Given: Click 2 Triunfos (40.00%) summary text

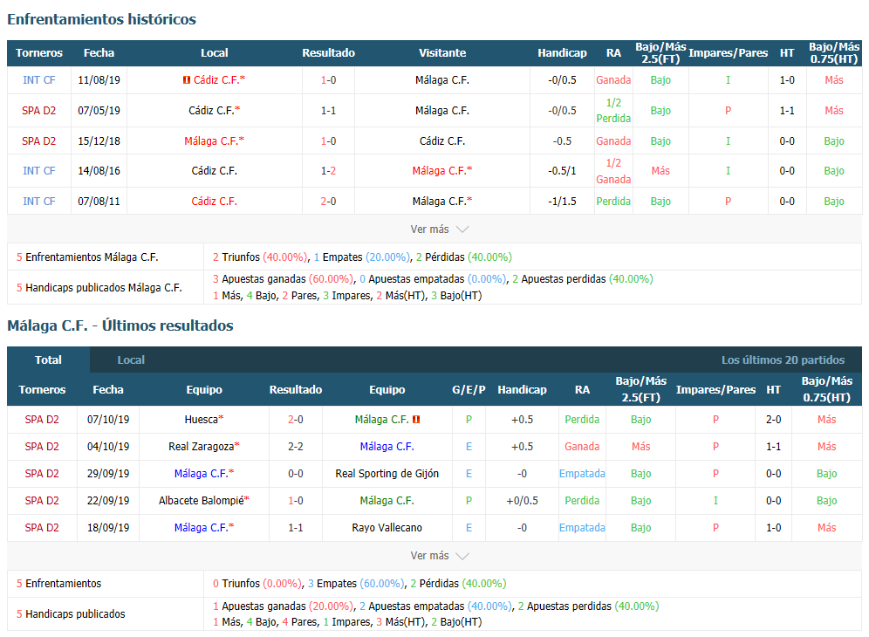Looking at the screenshot, I should click(260, 257).
